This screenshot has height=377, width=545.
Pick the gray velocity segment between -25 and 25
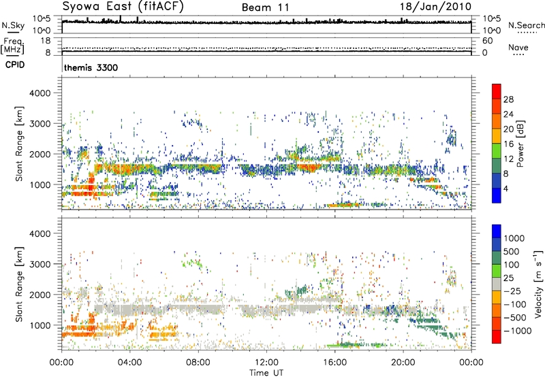(497, 284)
